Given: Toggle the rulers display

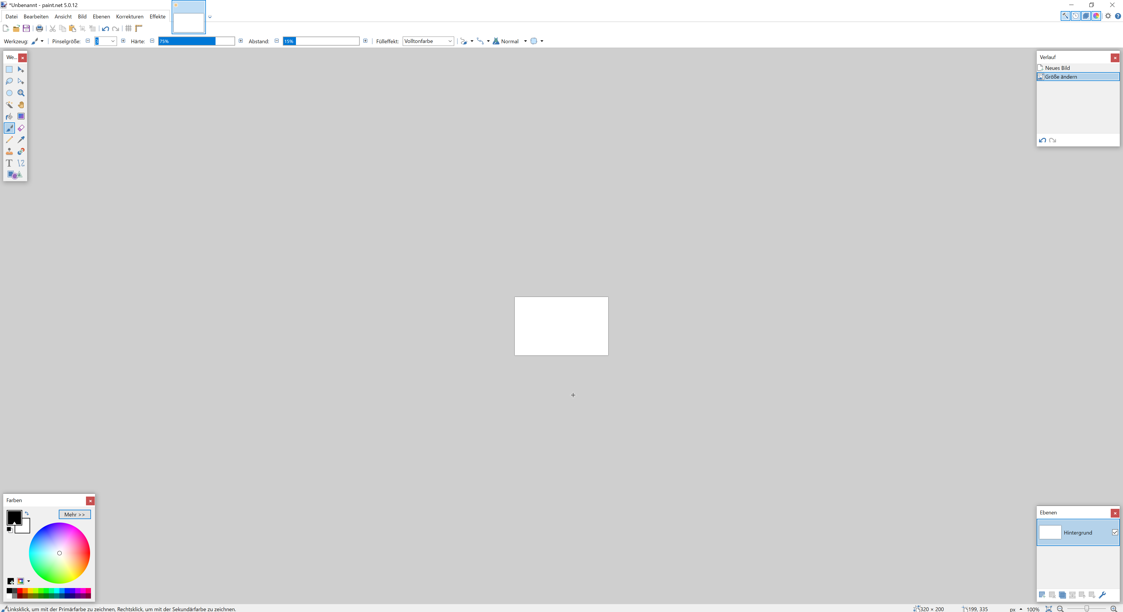Looking at the screenshot, I should [x=139, y=28].
